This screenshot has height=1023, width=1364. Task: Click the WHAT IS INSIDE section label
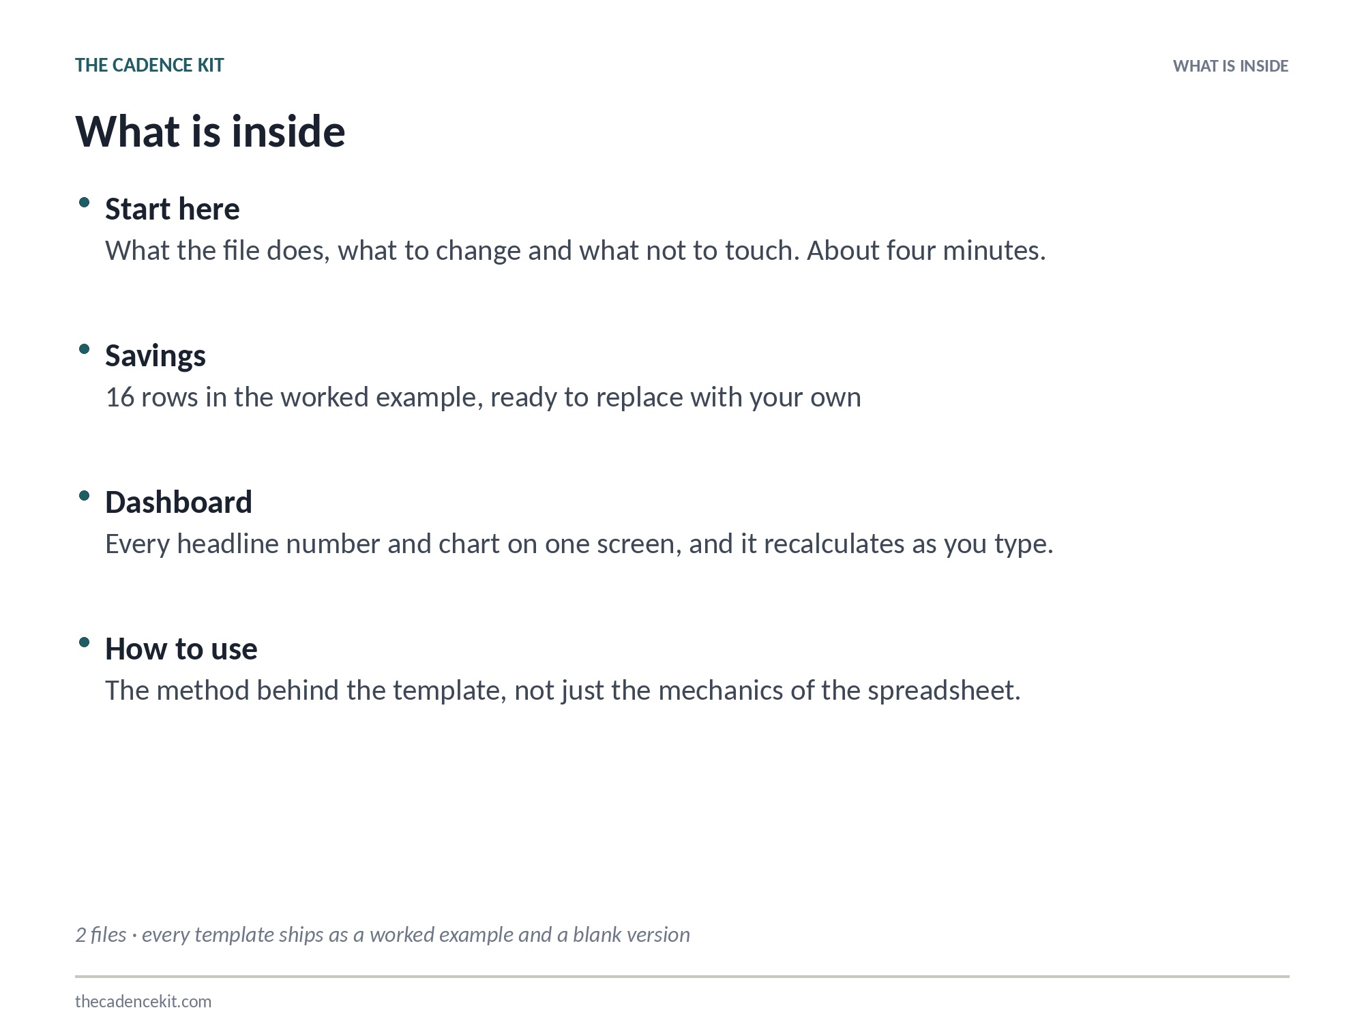pyautogui.click(x=1230, y=66)
